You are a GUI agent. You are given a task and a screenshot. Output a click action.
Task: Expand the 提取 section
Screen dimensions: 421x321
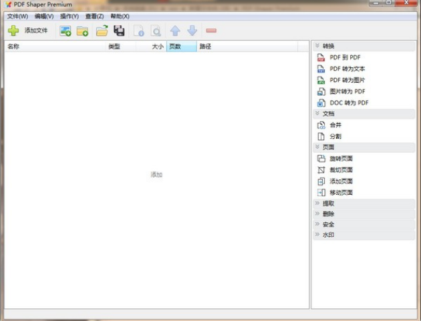tap(364, 204)
